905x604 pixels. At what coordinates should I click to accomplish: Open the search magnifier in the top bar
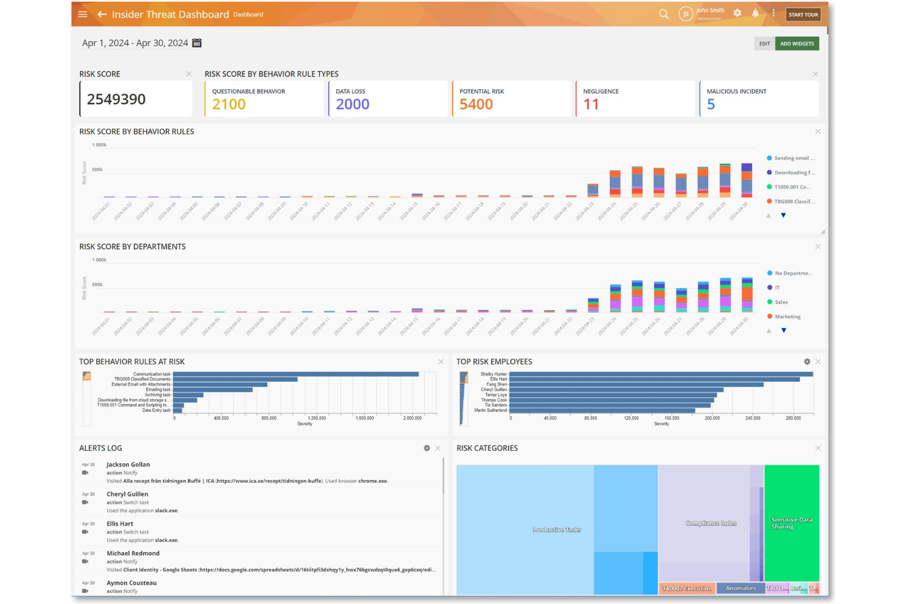click(663, 13)
